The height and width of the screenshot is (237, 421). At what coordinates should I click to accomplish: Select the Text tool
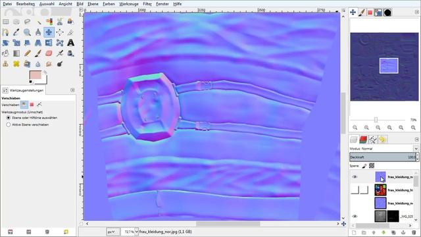tap(70, 43)
